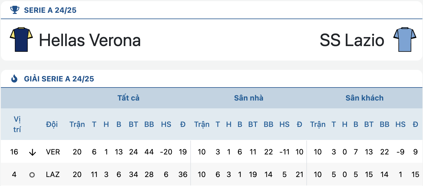Click the trophy icon beside Serie A 24/25

tap(15, 10)
